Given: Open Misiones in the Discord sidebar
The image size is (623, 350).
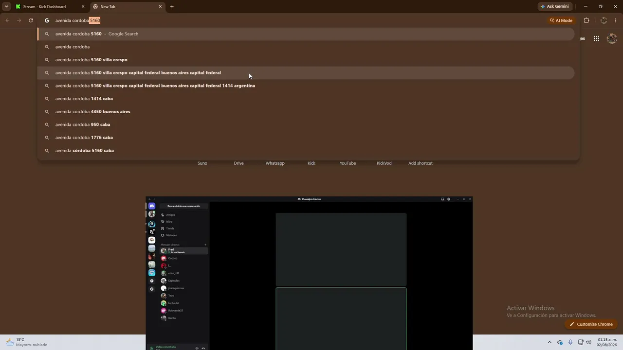Looking at the screenshot, I should point(184,235).
